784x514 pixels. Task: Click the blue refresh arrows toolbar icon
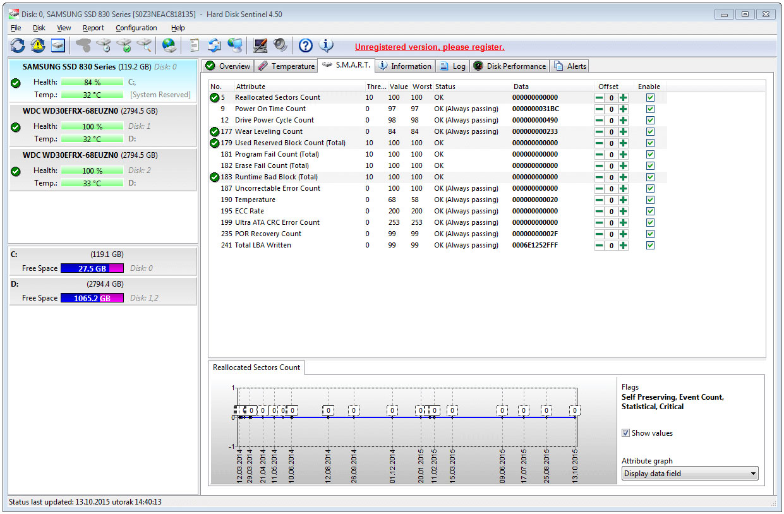click(x=18, y=45)
